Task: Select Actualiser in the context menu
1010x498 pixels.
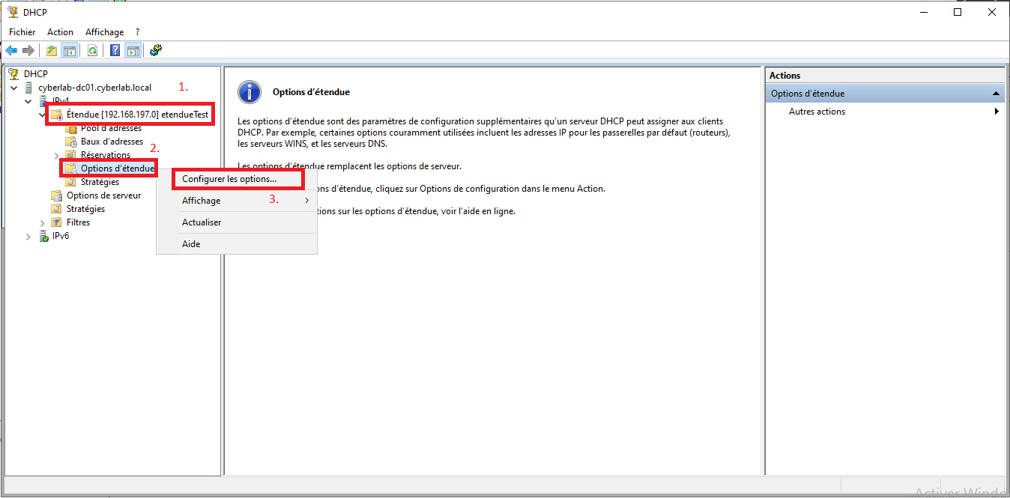Action: [202, 222]
